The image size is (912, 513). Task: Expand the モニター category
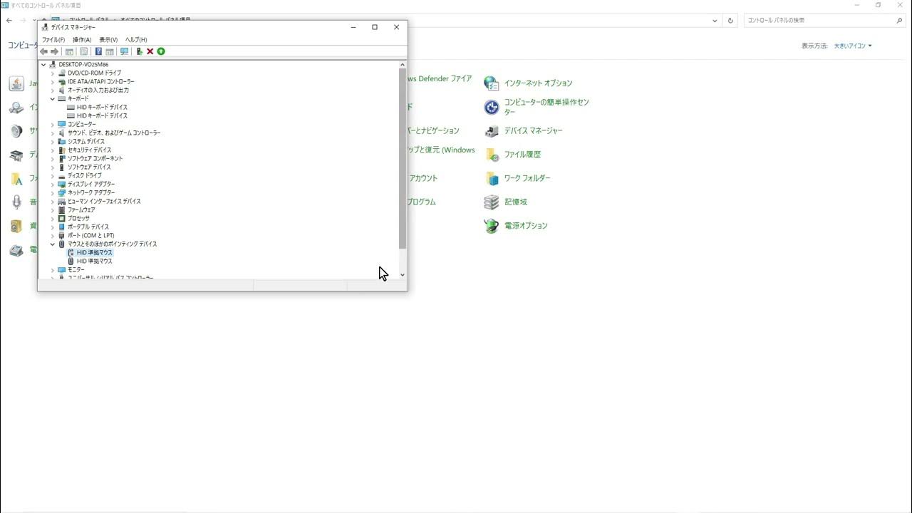[x=53, y=270]
